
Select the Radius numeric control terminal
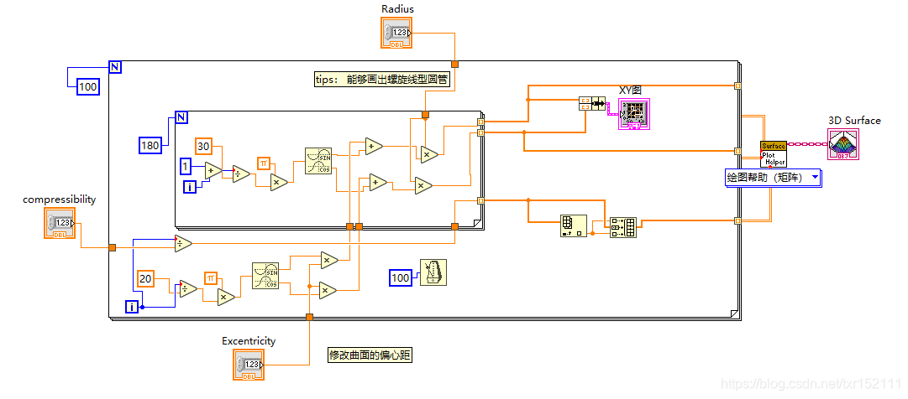[x=397, y=33]
